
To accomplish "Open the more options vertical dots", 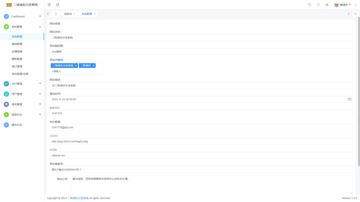I will pos(355,5).
